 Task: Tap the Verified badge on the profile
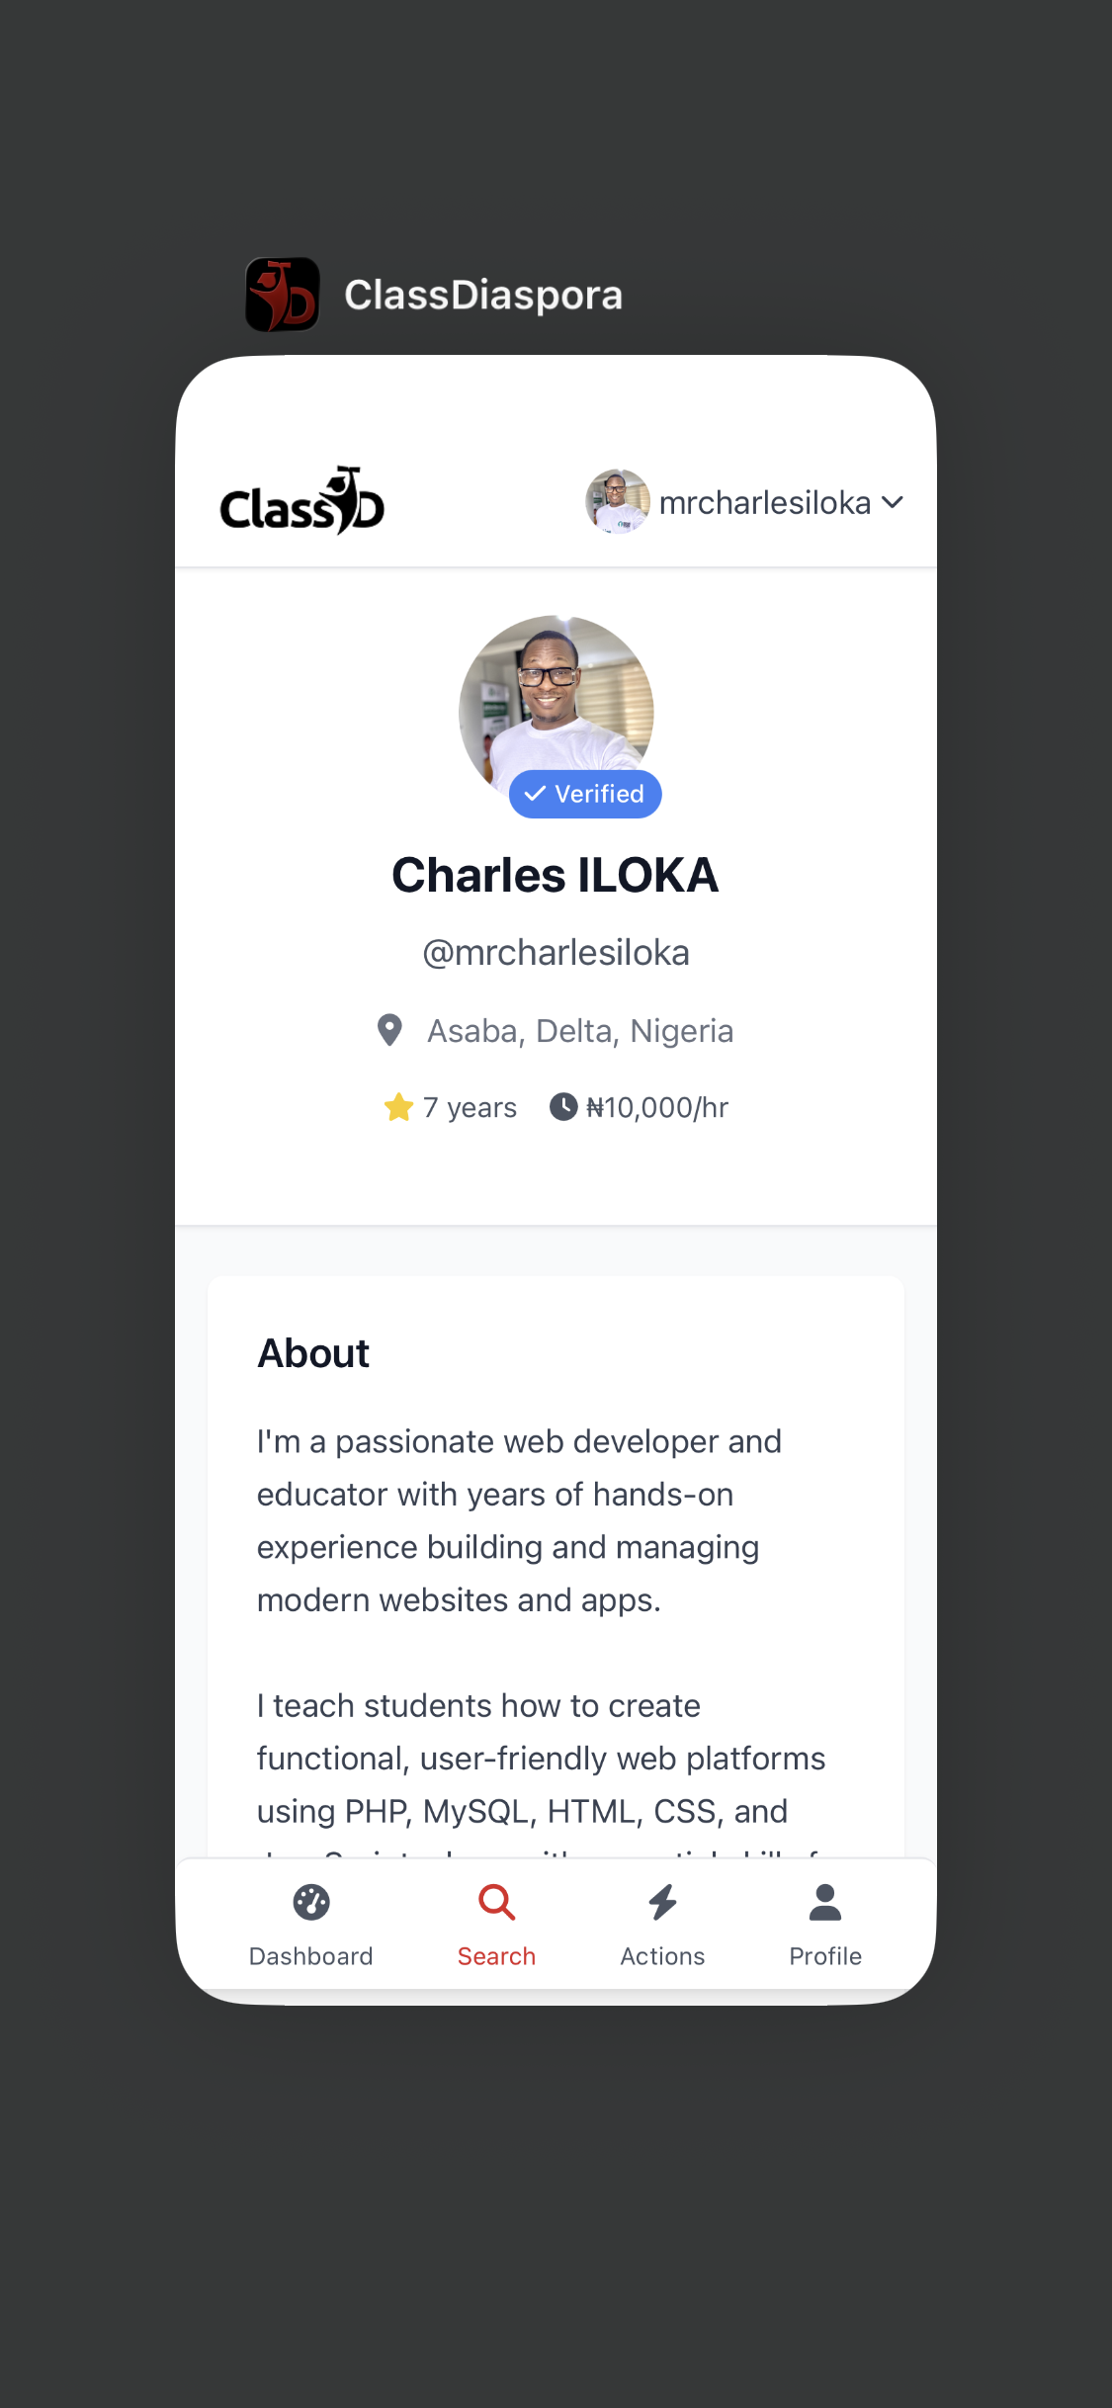tap(584, 793)
